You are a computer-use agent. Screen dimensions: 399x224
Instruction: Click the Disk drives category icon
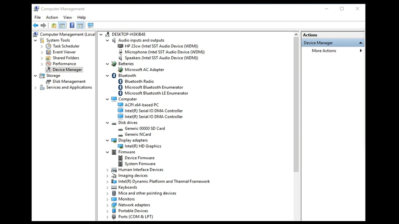pyautogui.click(x=114, y=123)
